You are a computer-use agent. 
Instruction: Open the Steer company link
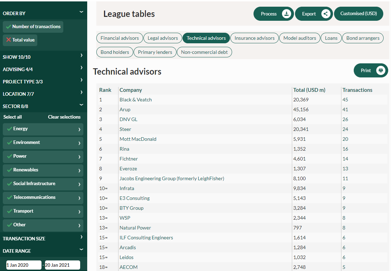125,129
